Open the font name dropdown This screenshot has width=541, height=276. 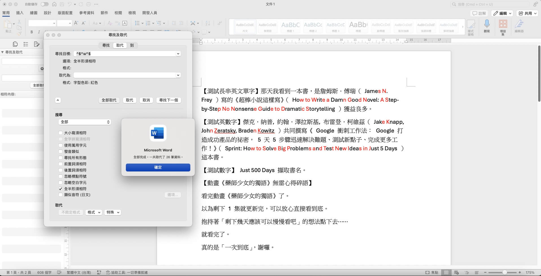pyautogui.click(x=54, y=23)
